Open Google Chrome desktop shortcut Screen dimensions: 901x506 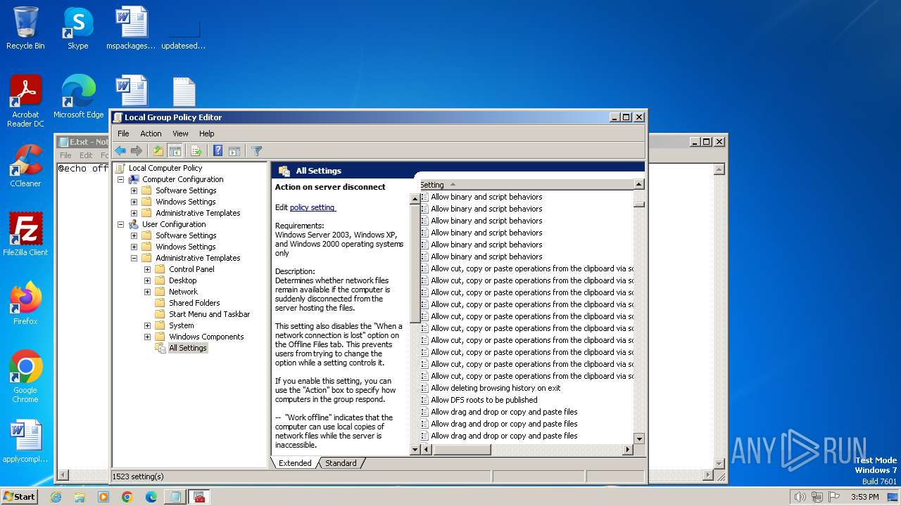point(25,377)
